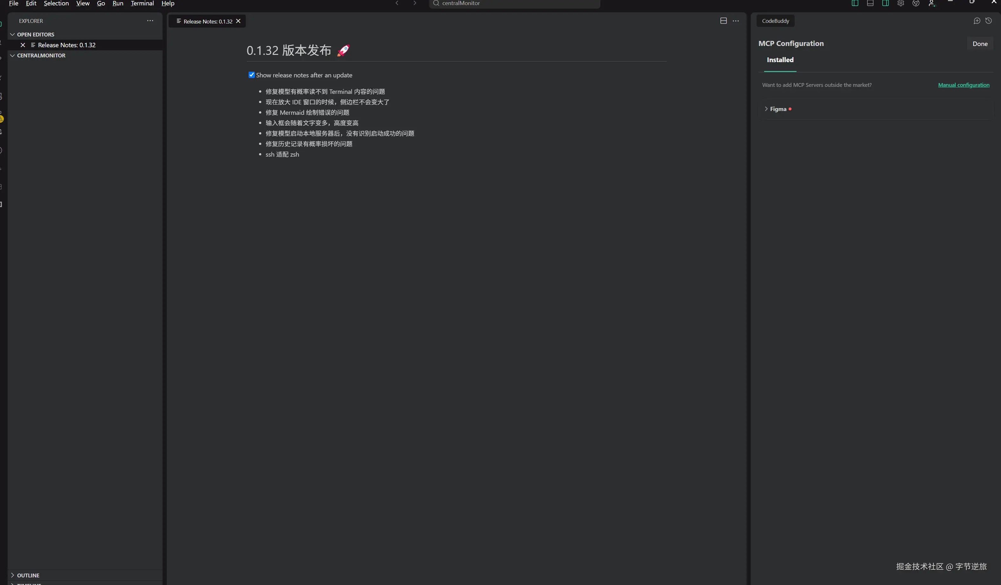Click the Done button
This screenshot has height=585, width=1001.
click(x=979, y=44)
